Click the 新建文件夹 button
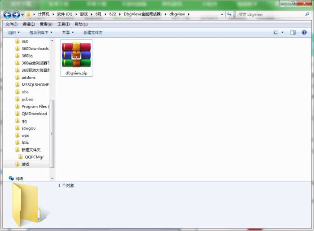The height and width of the screenshot is (231, 314). point(93,32)
